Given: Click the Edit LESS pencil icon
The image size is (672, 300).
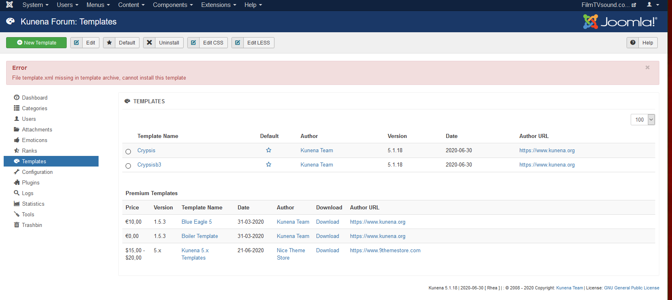Looking at the screenshot, I should [x=238, y=43].
